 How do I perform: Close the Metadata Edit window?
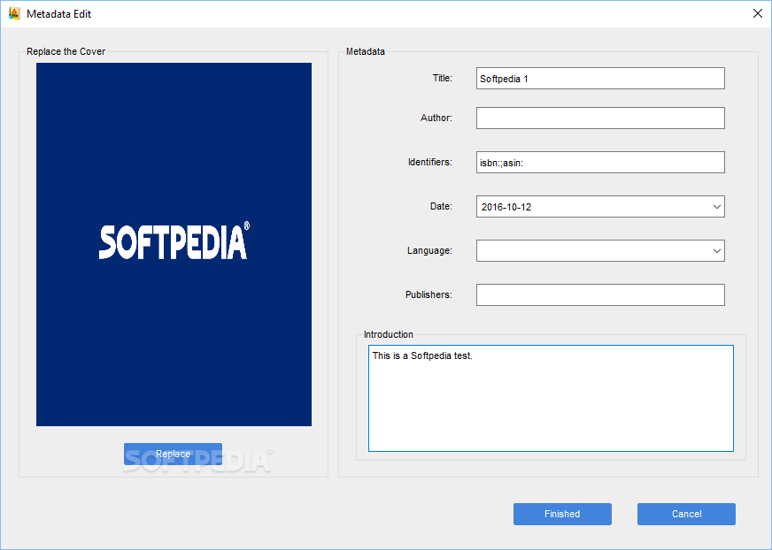point(758,13)
